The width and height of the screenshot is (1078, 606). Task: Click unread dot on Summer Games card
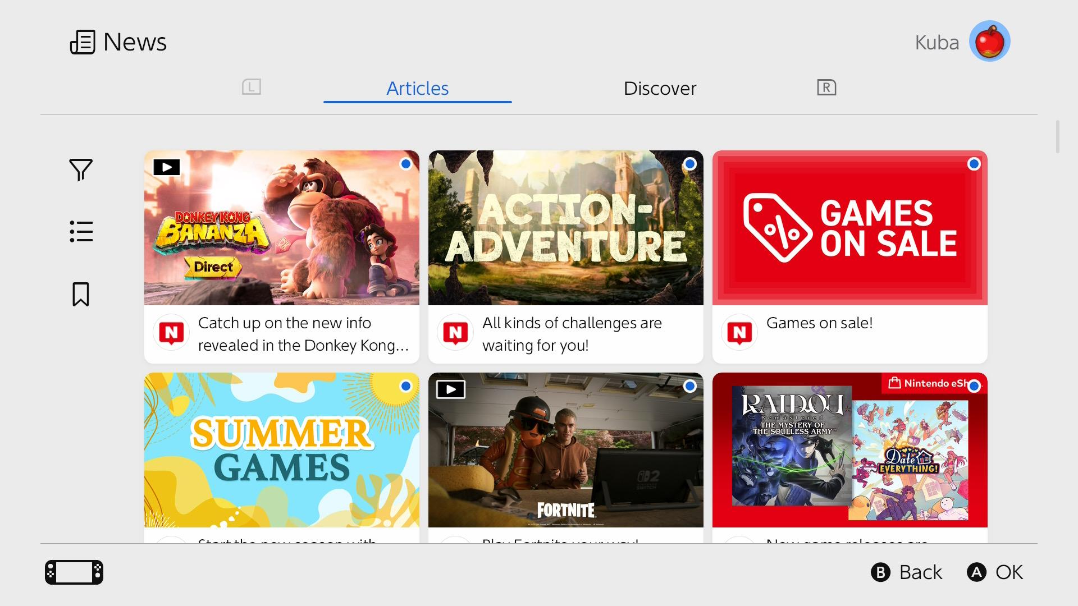pos(406,386)
